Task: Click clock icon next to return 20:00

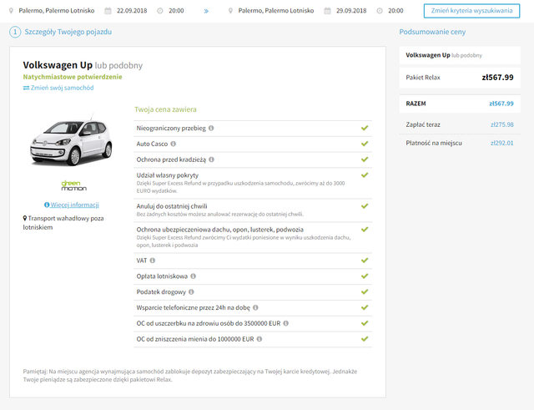Action: [380, 11]
